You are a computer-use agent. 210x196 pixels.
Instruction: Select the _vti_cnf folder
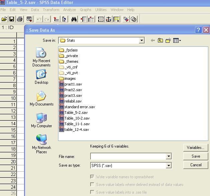pos(68,67)
